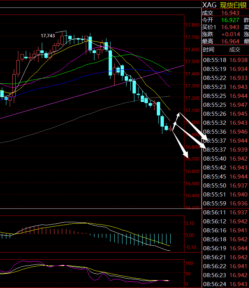Click the 0.10 MACD axis label

point(190,223)
